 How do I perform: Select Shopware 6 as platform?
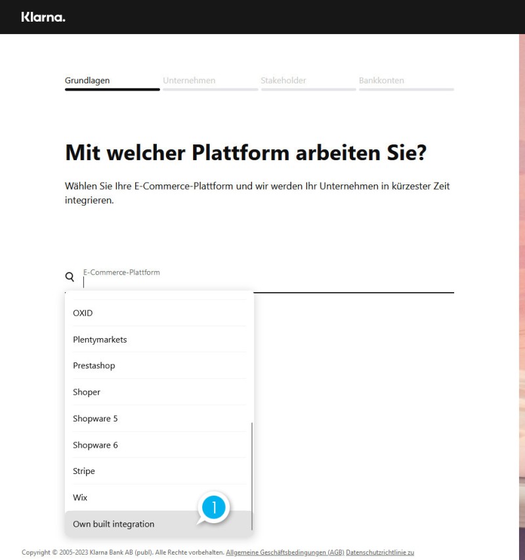(x=95, y=445)
